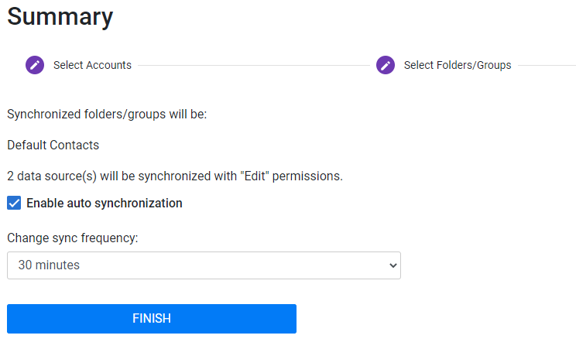This screenshot has height=349, width=576.
Task: Click the word Edit in permissions sentence
Action: [x=255, y=176]
